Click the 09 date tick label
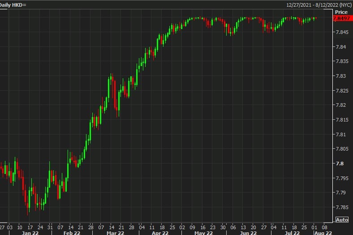The width and height of the screenshot is (353, 235). (x=192, y=227)
